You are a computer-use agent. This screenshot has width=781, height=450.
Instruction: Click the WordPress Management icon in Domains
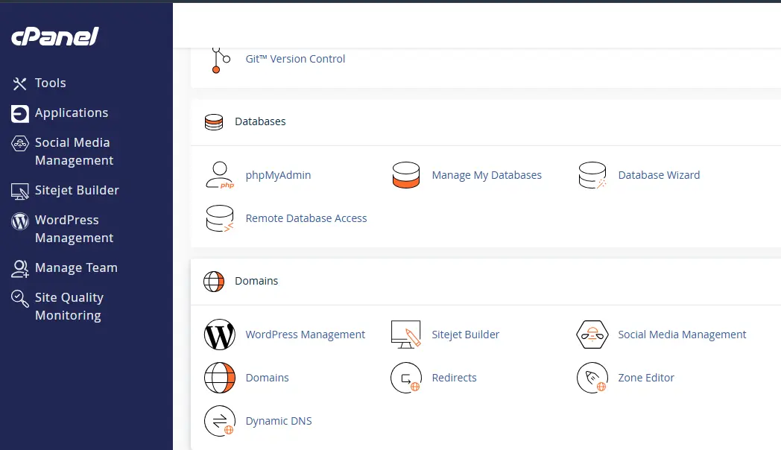click(x=220, y=335)
